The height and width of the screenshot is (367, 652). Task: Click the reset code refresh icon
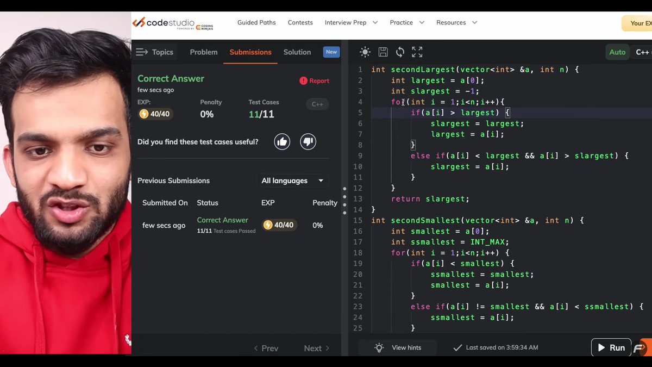pos(400,52)
